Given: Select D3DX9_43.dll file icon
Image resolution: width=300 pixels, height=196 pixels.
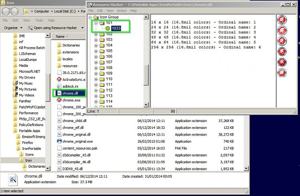Looking at the screenshot, I should click(x=59, y=169).
